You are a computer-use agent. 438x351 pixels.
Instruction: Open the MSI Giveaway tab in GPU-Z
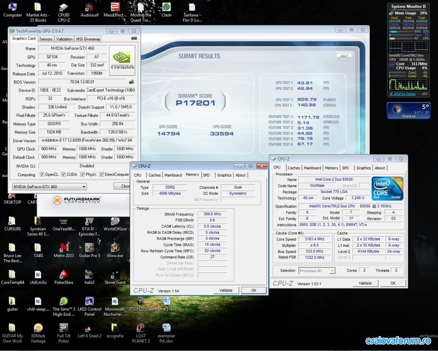pyautogui.click(x=88, y=39)
